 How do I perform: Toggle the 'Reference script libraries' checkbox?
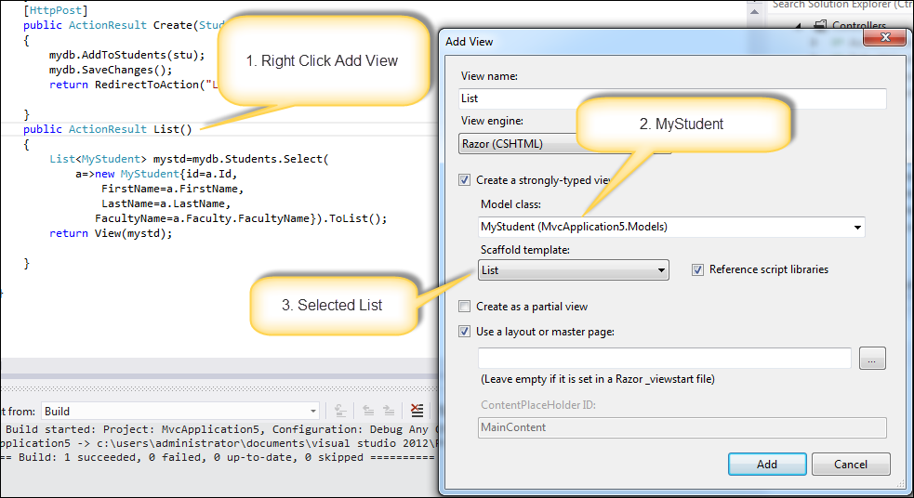(x=698, y=269)
